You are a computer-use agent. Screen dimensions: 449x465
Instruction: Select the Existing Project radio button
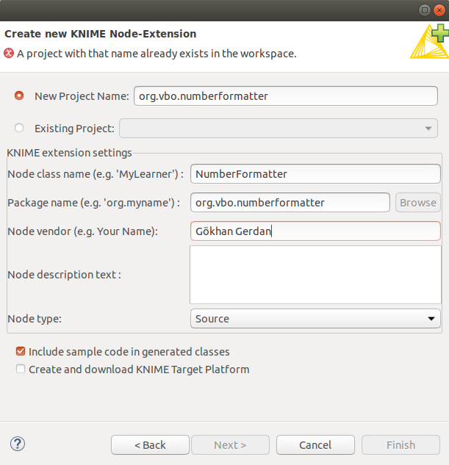coord(19,128)
